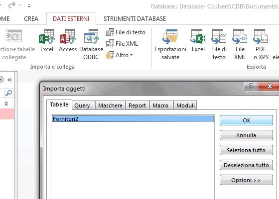Export to File di testo
This screenshot has height=199, width=279.
click(x=219, y=44)
